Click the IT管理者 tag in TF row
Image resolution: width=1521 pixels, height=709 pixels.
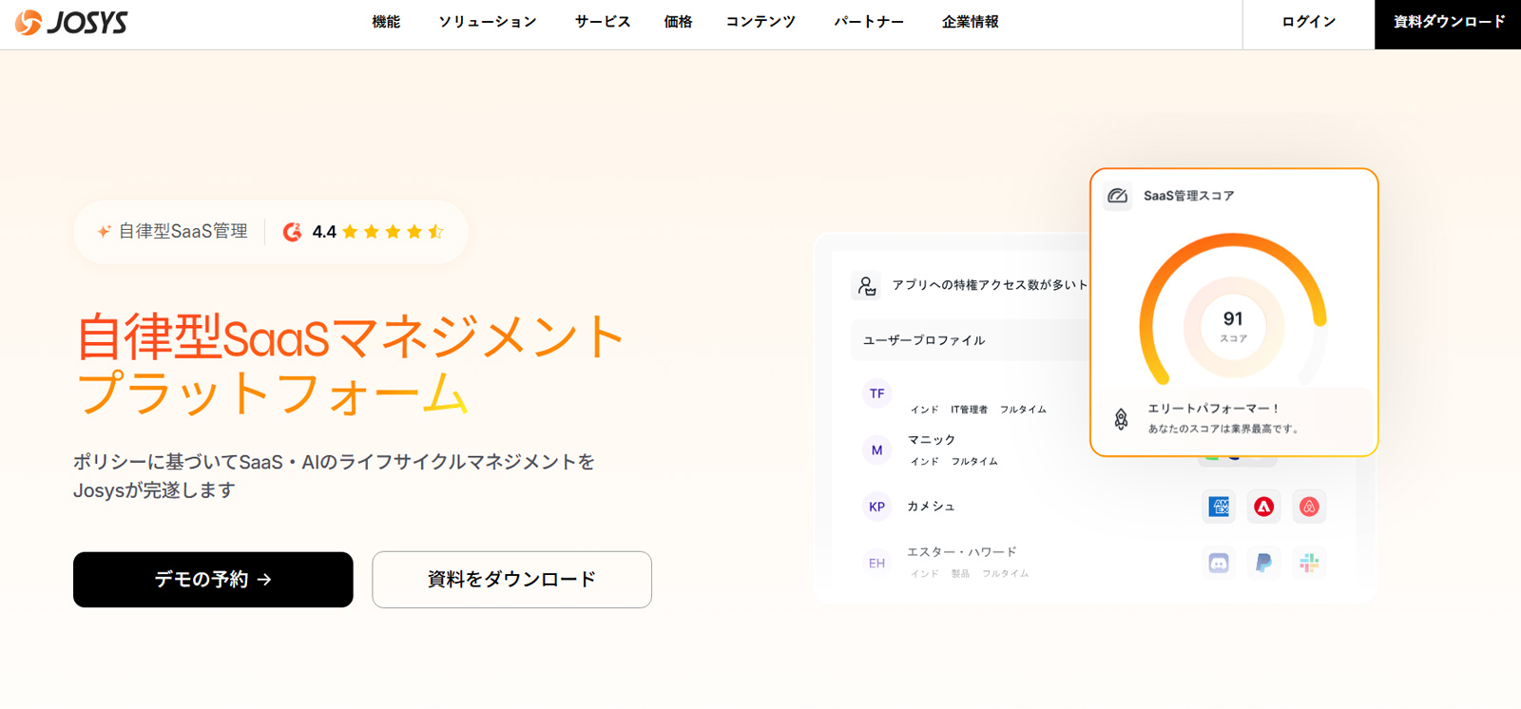(x=969, y=410)
